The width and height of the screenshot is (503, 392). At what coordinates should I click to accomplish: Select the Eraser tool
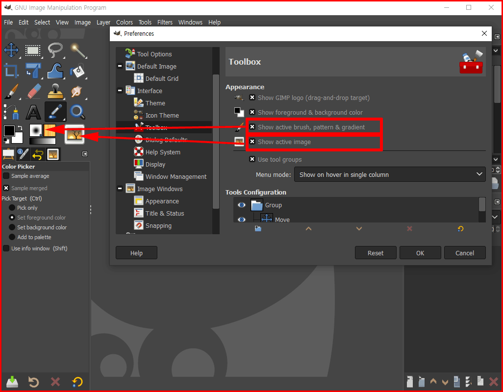tap(33, 91)
